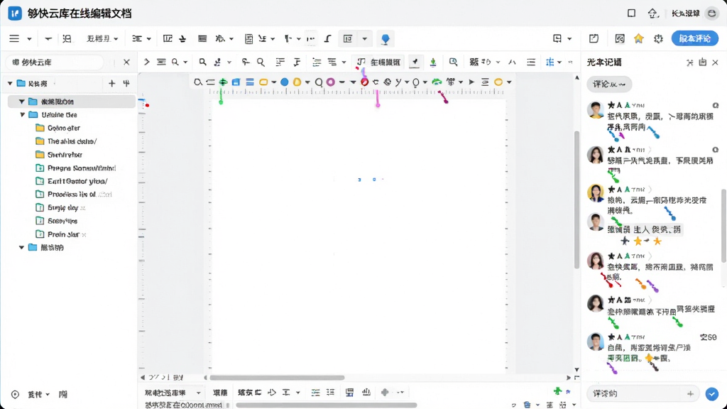Click the green move-arrows icon in the drawing toolbar
The height and width of the screenshot is (409, 727).
(x=223, y=82)
